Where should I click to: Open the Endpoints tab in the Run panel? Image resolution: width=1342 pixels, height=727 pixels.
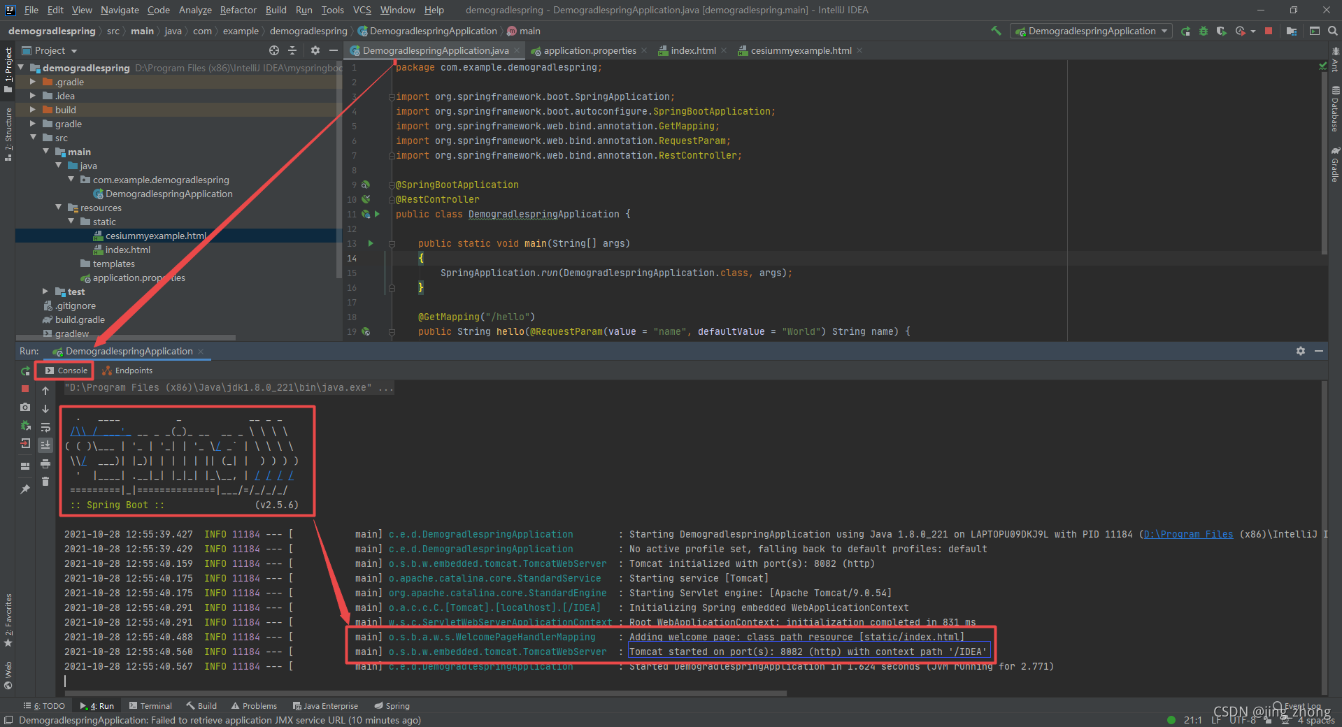pos(127,370)
